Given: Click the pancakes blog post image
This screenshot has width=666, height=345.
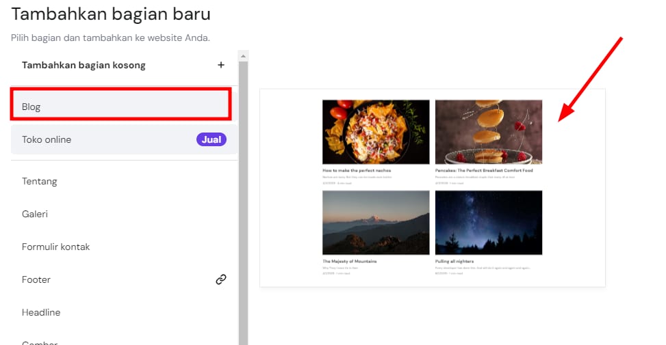Looking at the screenshot, I should click(488, 132).
